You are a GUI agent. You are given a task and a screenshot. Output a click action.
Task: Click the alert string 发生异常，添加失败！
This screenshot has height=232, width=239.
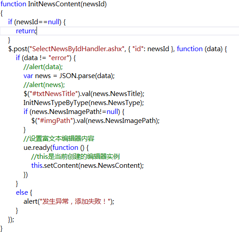coord(75,201)
